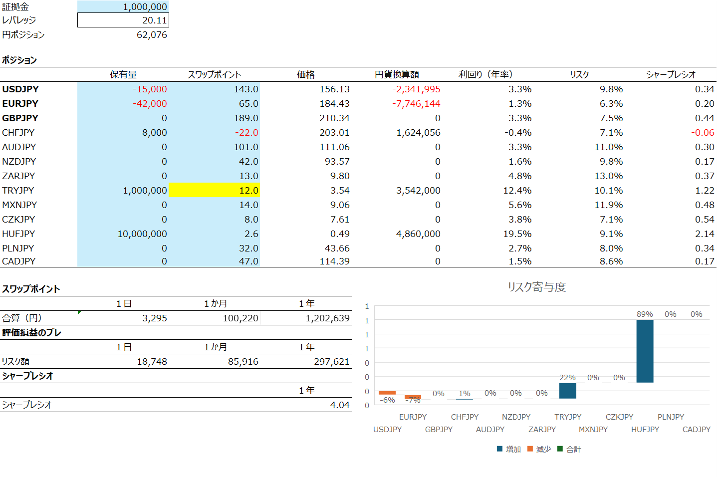Select the TRYJPY 22% chart bar
Screen dimensions: 717x478
click(x=567, y=390)
